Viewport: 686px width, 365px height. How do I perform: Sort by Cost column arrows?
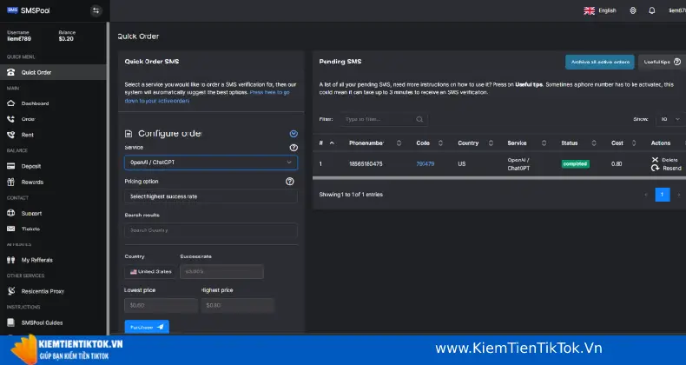coord(634,143)
